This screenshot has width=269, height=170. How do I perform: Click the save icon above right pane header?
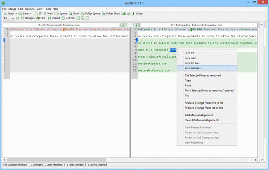pos(138,25)
